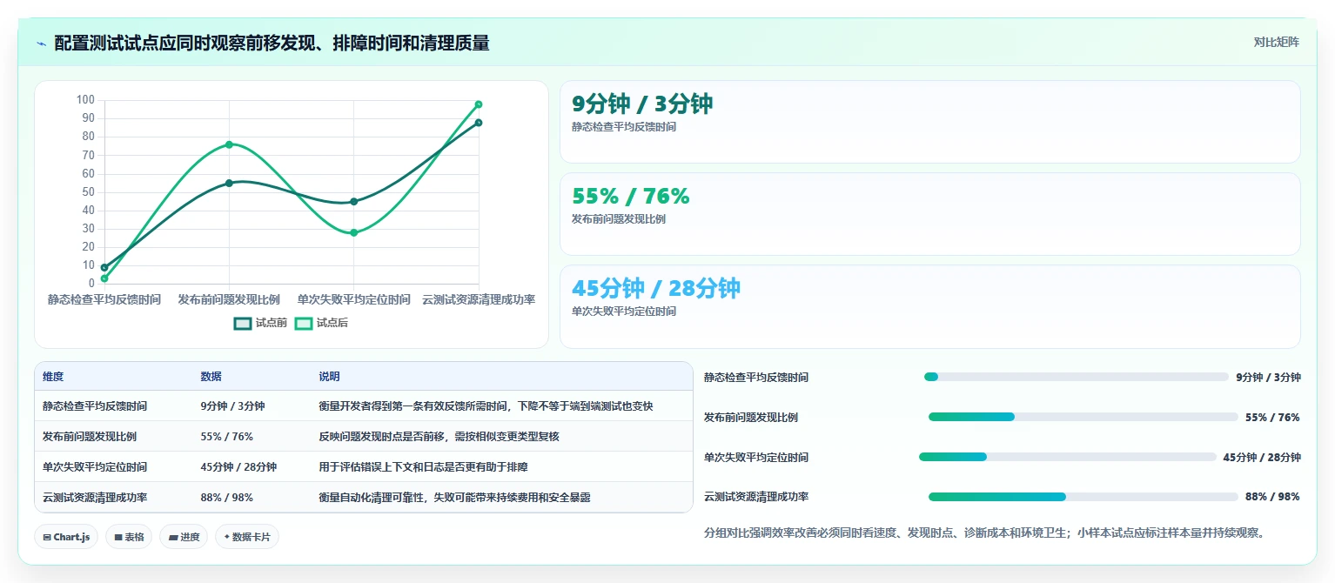Click the progress bar for 发布前问题发现比例
The image size is (1335, 583).
[1083, 417]
